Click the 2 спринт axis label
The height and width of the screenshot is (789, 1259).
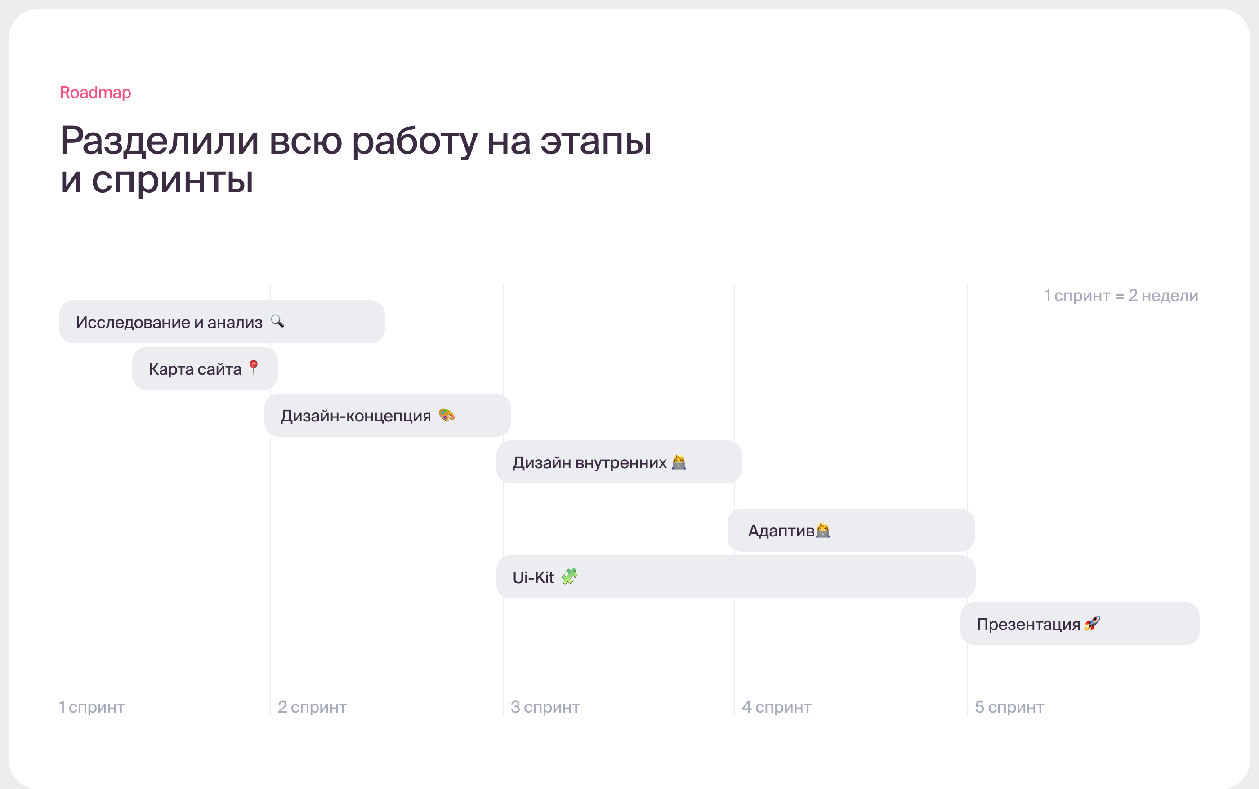(312, 707)
